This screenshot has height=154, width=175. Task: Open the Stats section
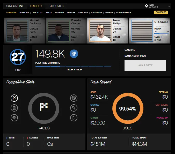tap(49, 12)
